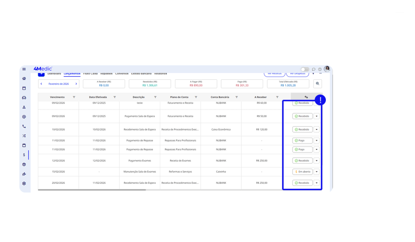Click the email at-sign sidebar icon
Viewport: 415px width, 242px height.
tap(24, 117)
